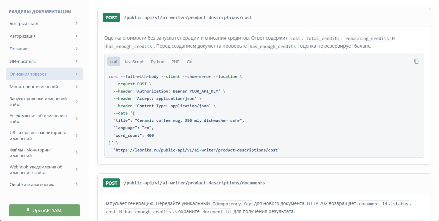This screenshot has width=439, height=221.
Task: Expand chevron next to Позиции
Action: [x=77, y=49]
